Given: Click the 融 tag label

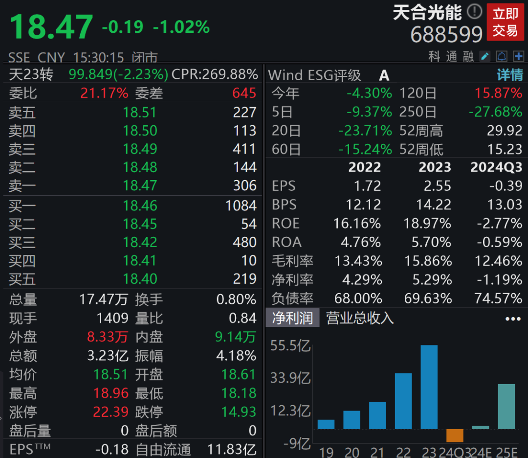Looking at the screenshot, I should [468, 56].
